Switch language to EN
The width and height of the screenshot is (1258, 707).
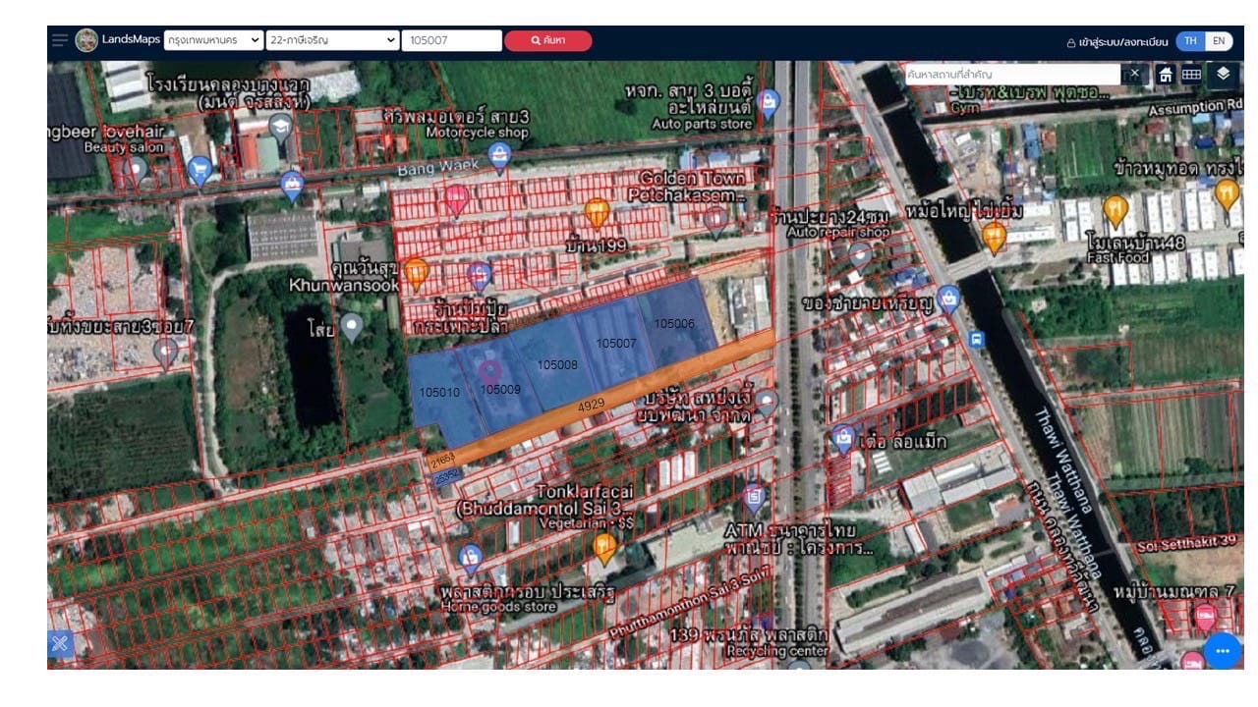click(x=1219, y=41)
